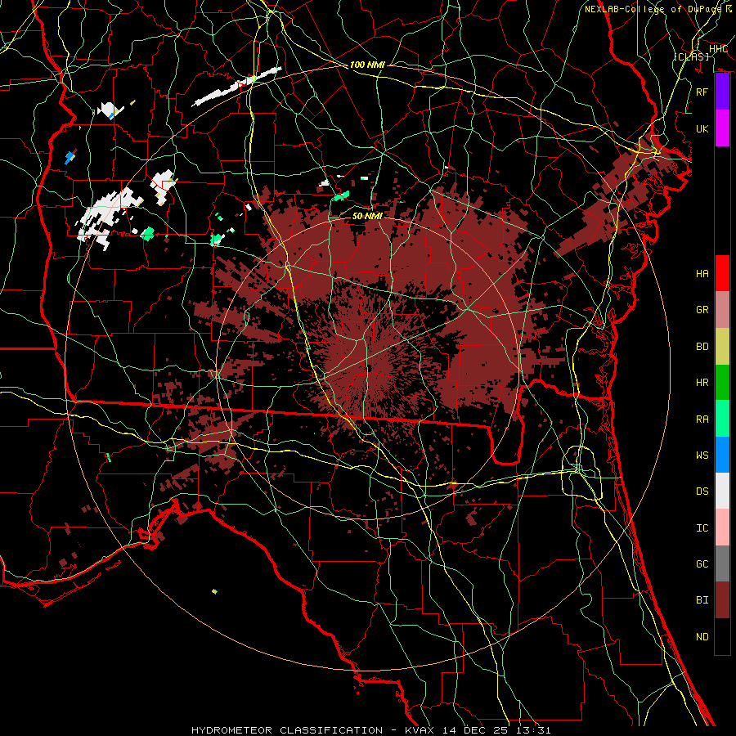
Task: Click the BD legend label
Action: (702, 347)
